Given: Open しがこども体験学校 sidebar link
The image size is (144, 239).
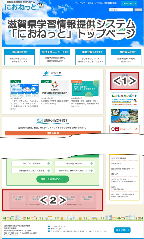Looking at the screenshot, I should pos(119,158).
